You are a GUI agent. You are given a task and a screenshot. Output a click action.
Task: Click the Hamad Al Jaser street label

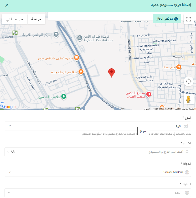129,50
